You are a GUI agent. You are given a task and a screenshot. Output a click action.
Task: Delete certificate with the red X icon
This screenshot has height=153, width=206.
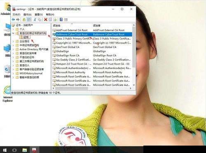[46, 20]
